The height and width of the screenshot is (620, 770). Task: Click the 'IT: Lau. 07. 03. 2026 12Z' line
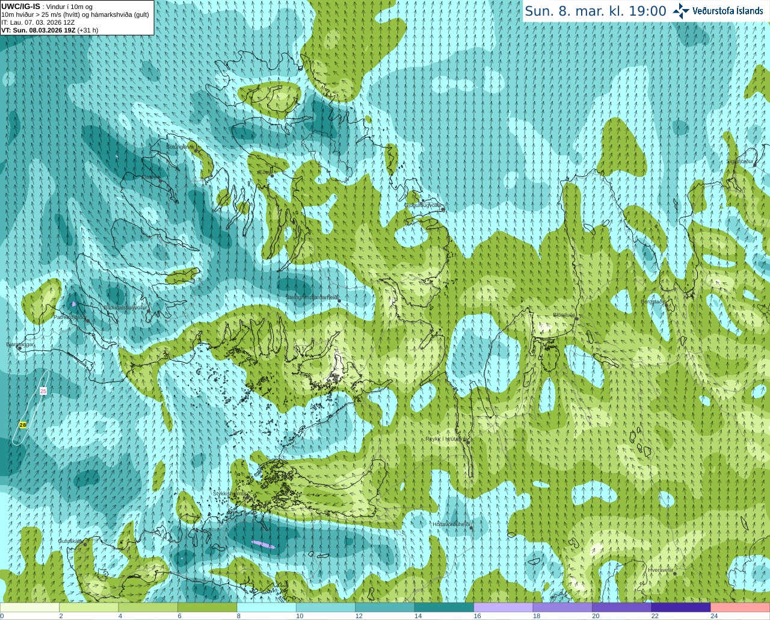pyautogui.click(x=38, y=22)
